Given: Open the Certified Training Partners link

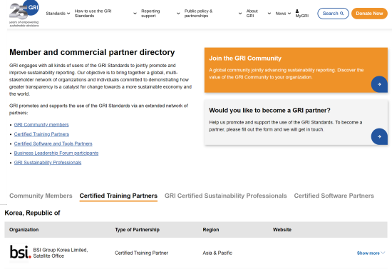Looking at the screenshot, I should coord(41,134).
